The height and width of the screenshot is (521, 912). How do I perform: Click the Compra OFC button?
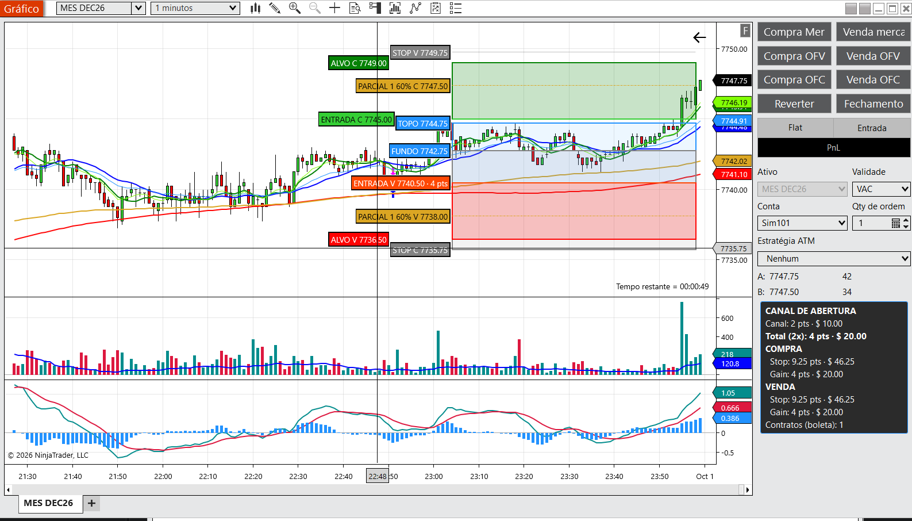(x=794, y=80)
